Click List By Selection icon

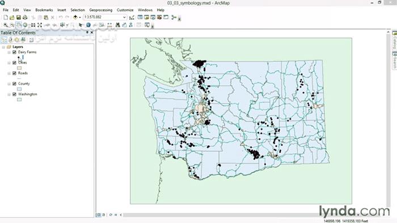pos(23,40)
